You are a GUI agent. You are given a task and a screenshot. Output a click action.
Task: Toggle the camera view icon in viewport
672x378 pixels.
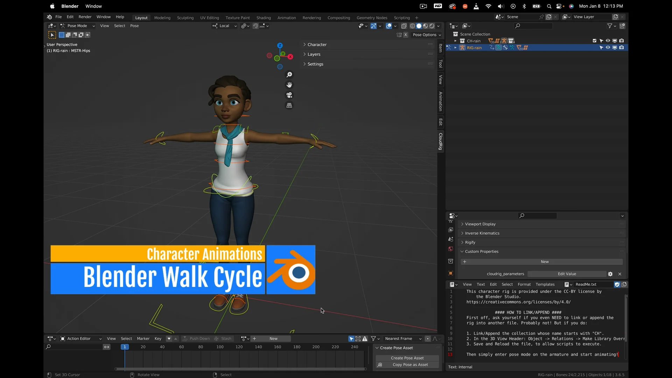pyautogui.click(x=289, y=95)
